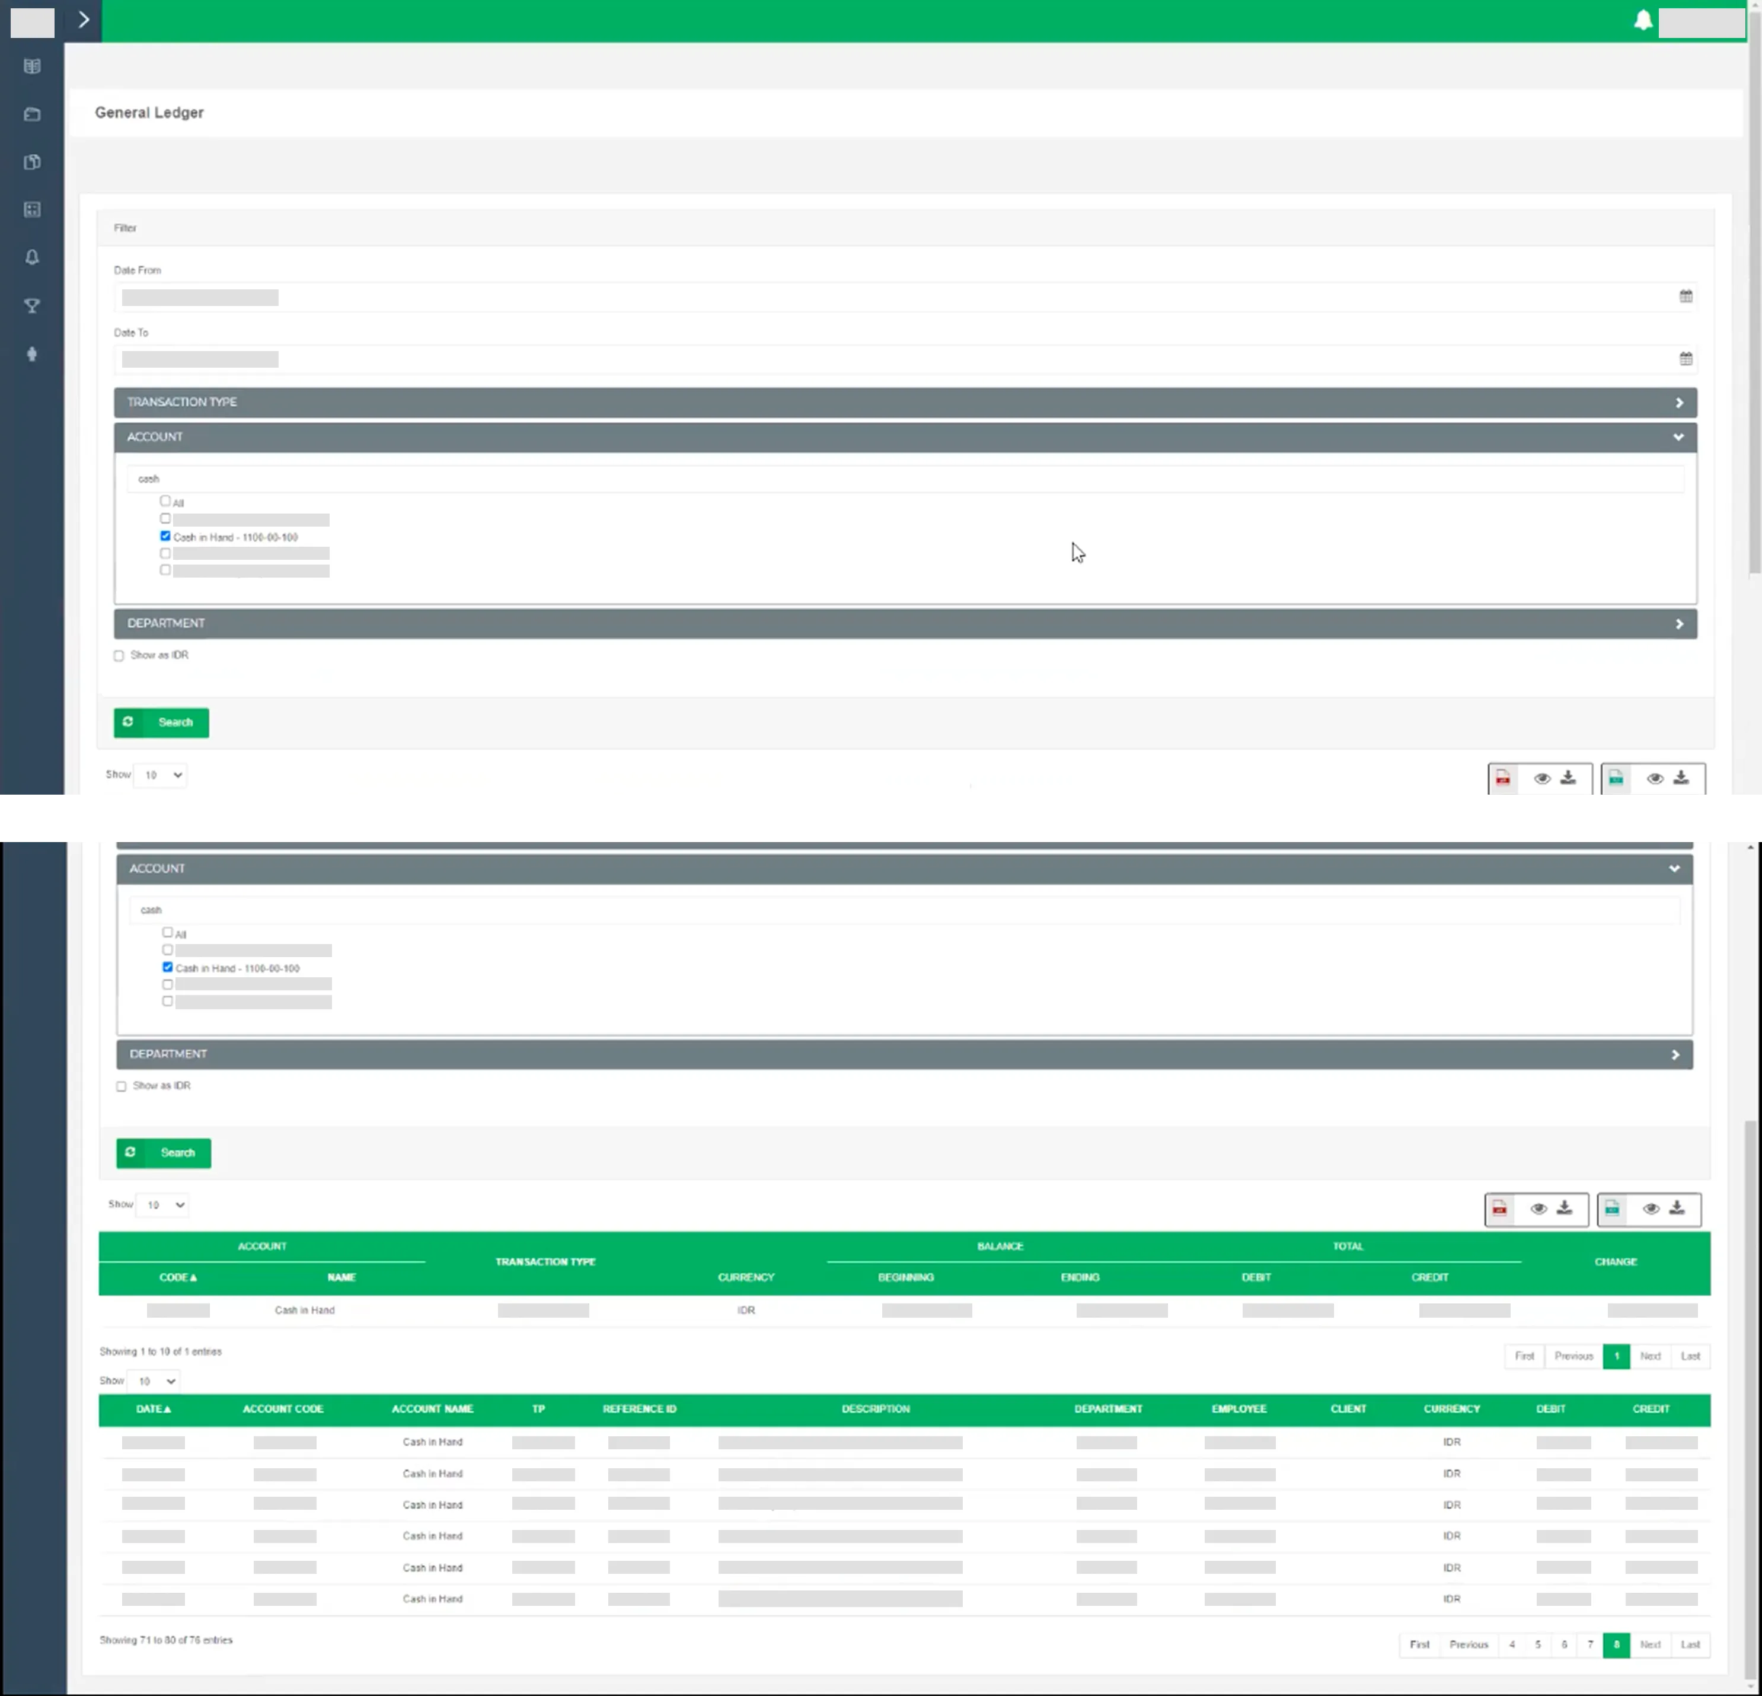
Task: Click Cash in Hand in the summary table row
Action: [305, 1310]
